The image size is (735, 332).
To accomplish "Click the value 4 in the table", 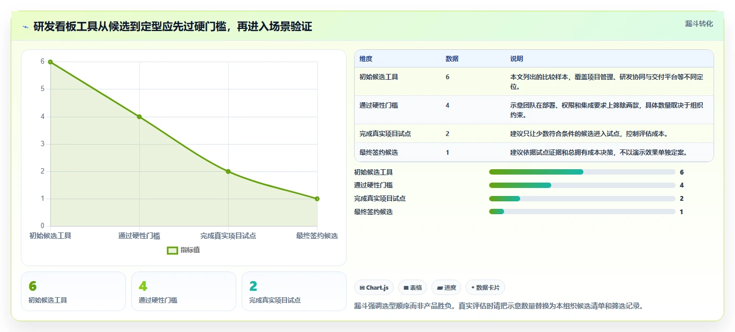I will click(x=447, y=105).
